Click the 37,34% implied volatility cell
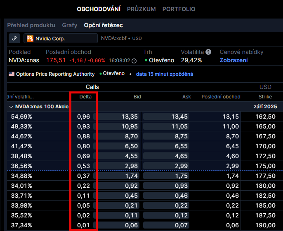Viewport: 283px width, 231px height. pyautogui.click(x=21, y=225)
